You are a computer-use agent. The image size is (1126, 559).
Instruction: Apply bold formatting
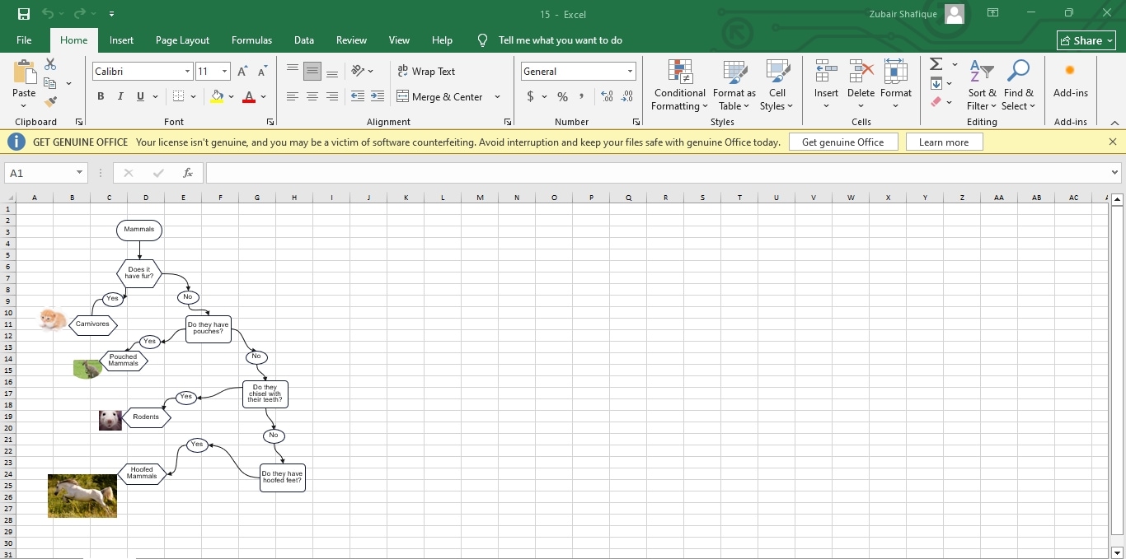click(x=101, y=96)
